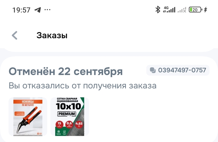218x142 pixels.
Task: Tap the НОЖНИЦЫ orange banner on scissors image
Action: (28, 102)
